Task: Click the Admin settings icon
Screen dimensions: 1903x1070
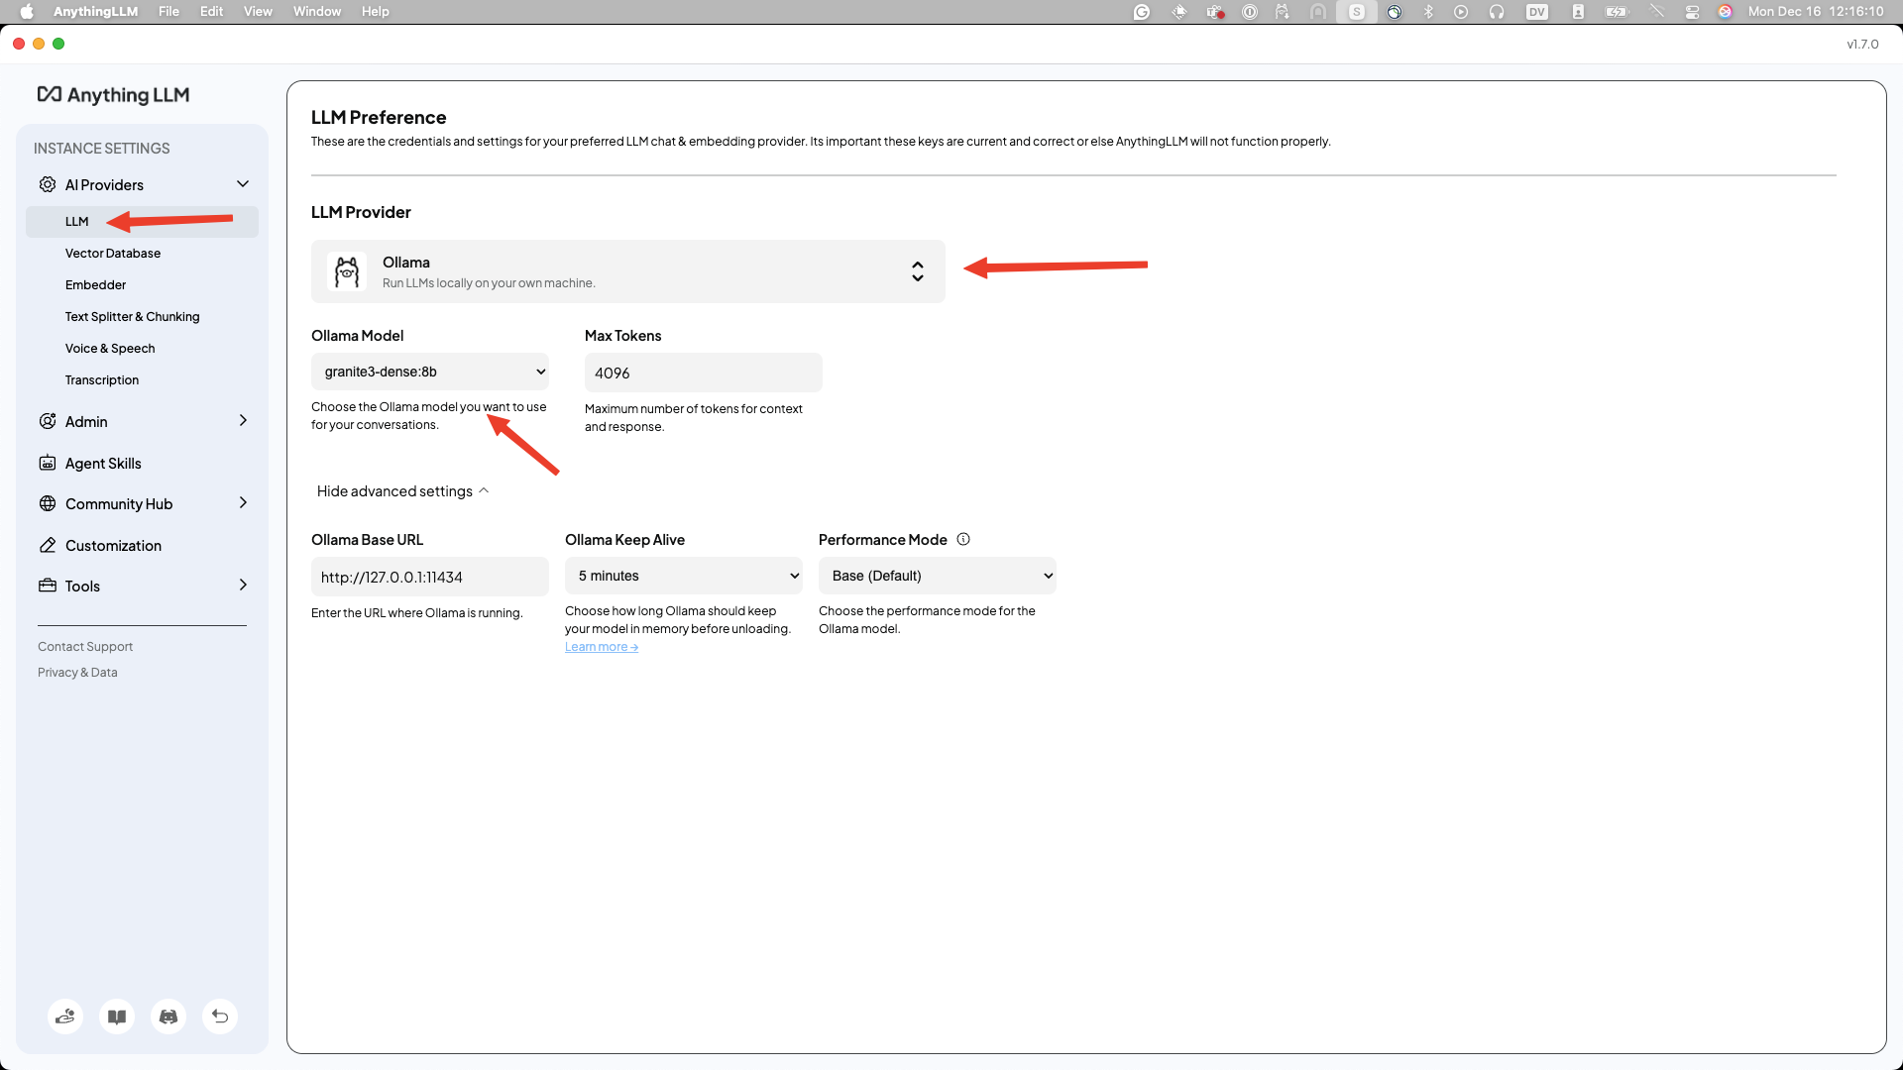Action: [47, 421]
